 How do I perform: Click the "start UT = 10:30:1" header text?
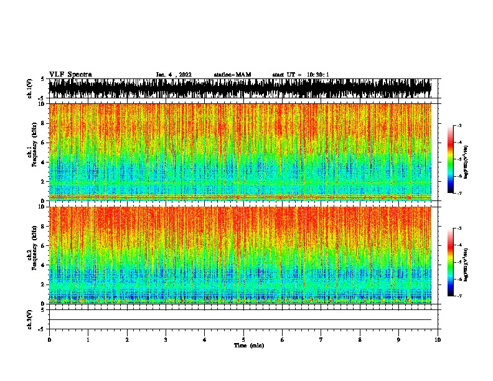(301, 75)
